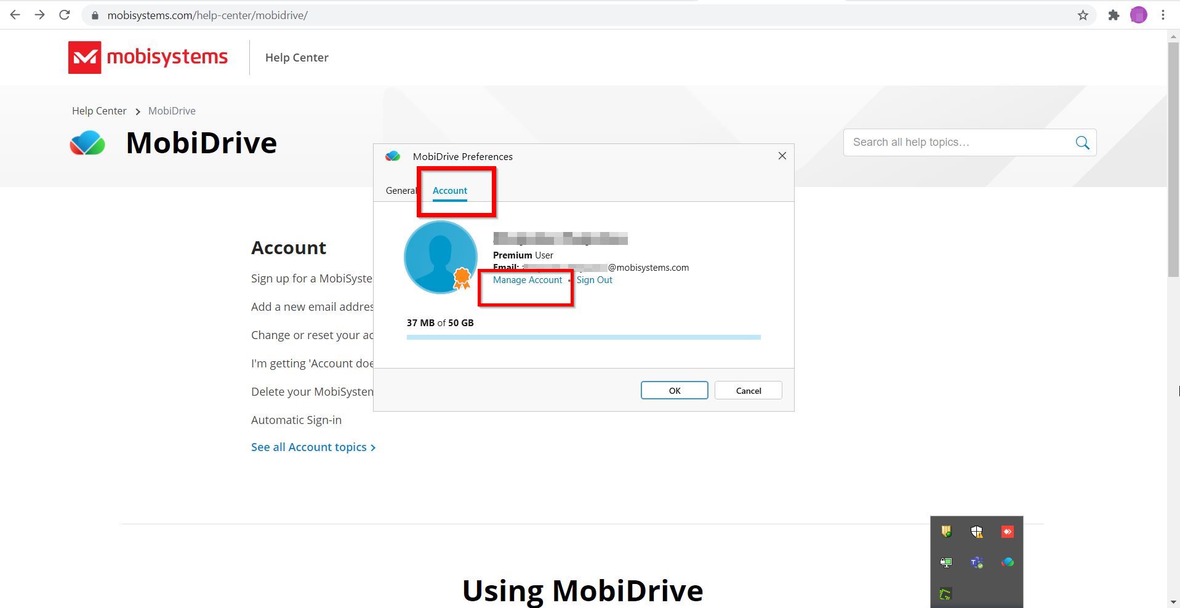Reload the page with refresh icon
The image size is (1180, 608).
65,15
